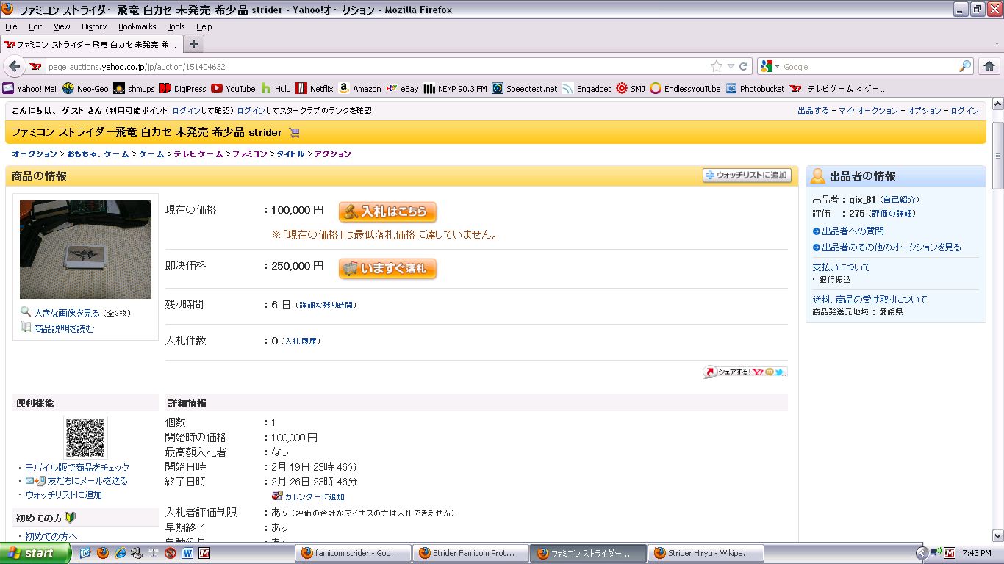Open the 支払いについて link
This screenshot has width=1004, height=564.
(842, 267)
